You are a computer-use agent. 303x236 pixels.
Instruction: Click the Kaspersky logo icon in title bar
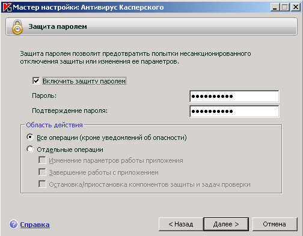[x=7, y=7]
